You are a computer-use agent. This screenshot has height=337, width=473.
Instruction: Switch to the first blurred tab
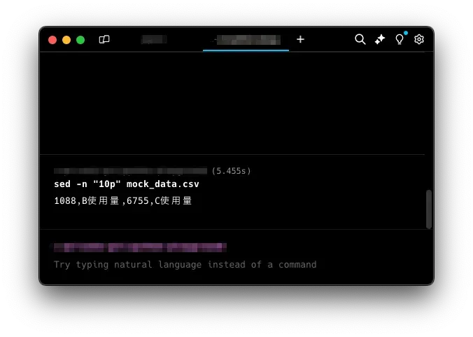pyautogui.click(x=154, y=39)
